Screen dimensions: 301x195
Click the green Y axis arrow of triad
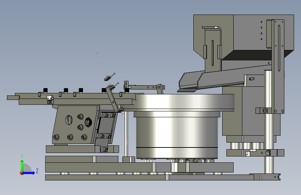[x=22, y=166]
